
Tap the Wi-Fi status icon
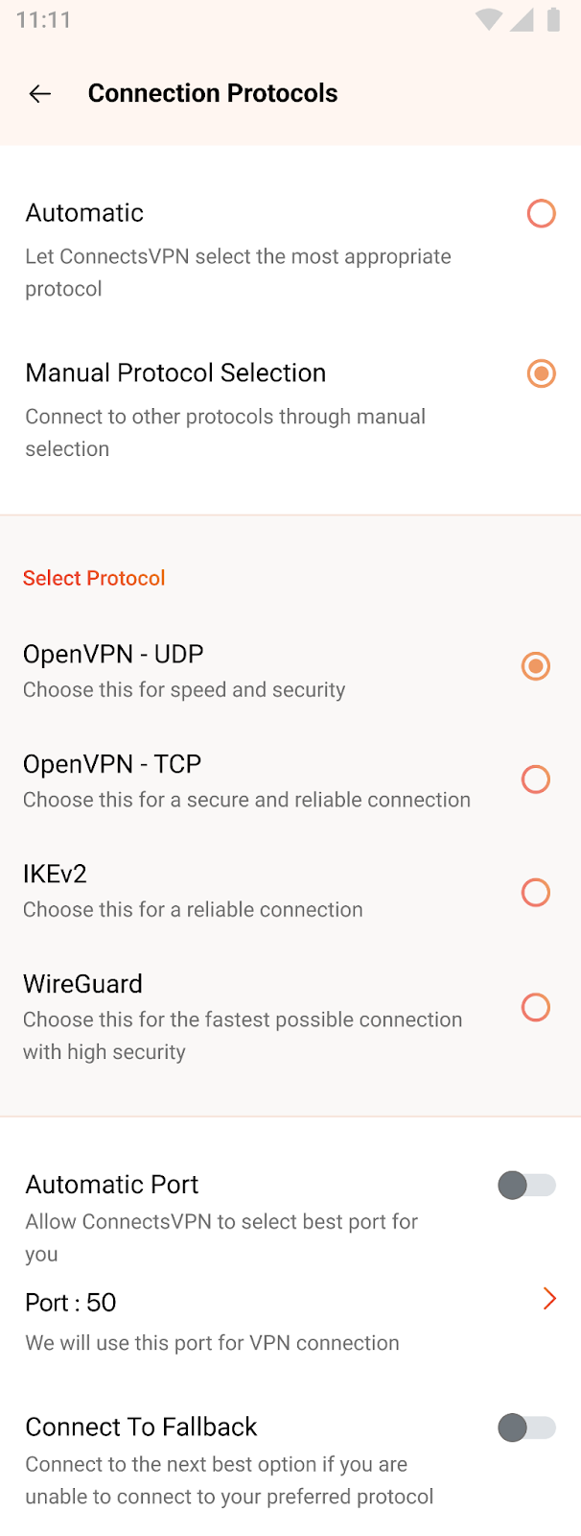[488, 20]
